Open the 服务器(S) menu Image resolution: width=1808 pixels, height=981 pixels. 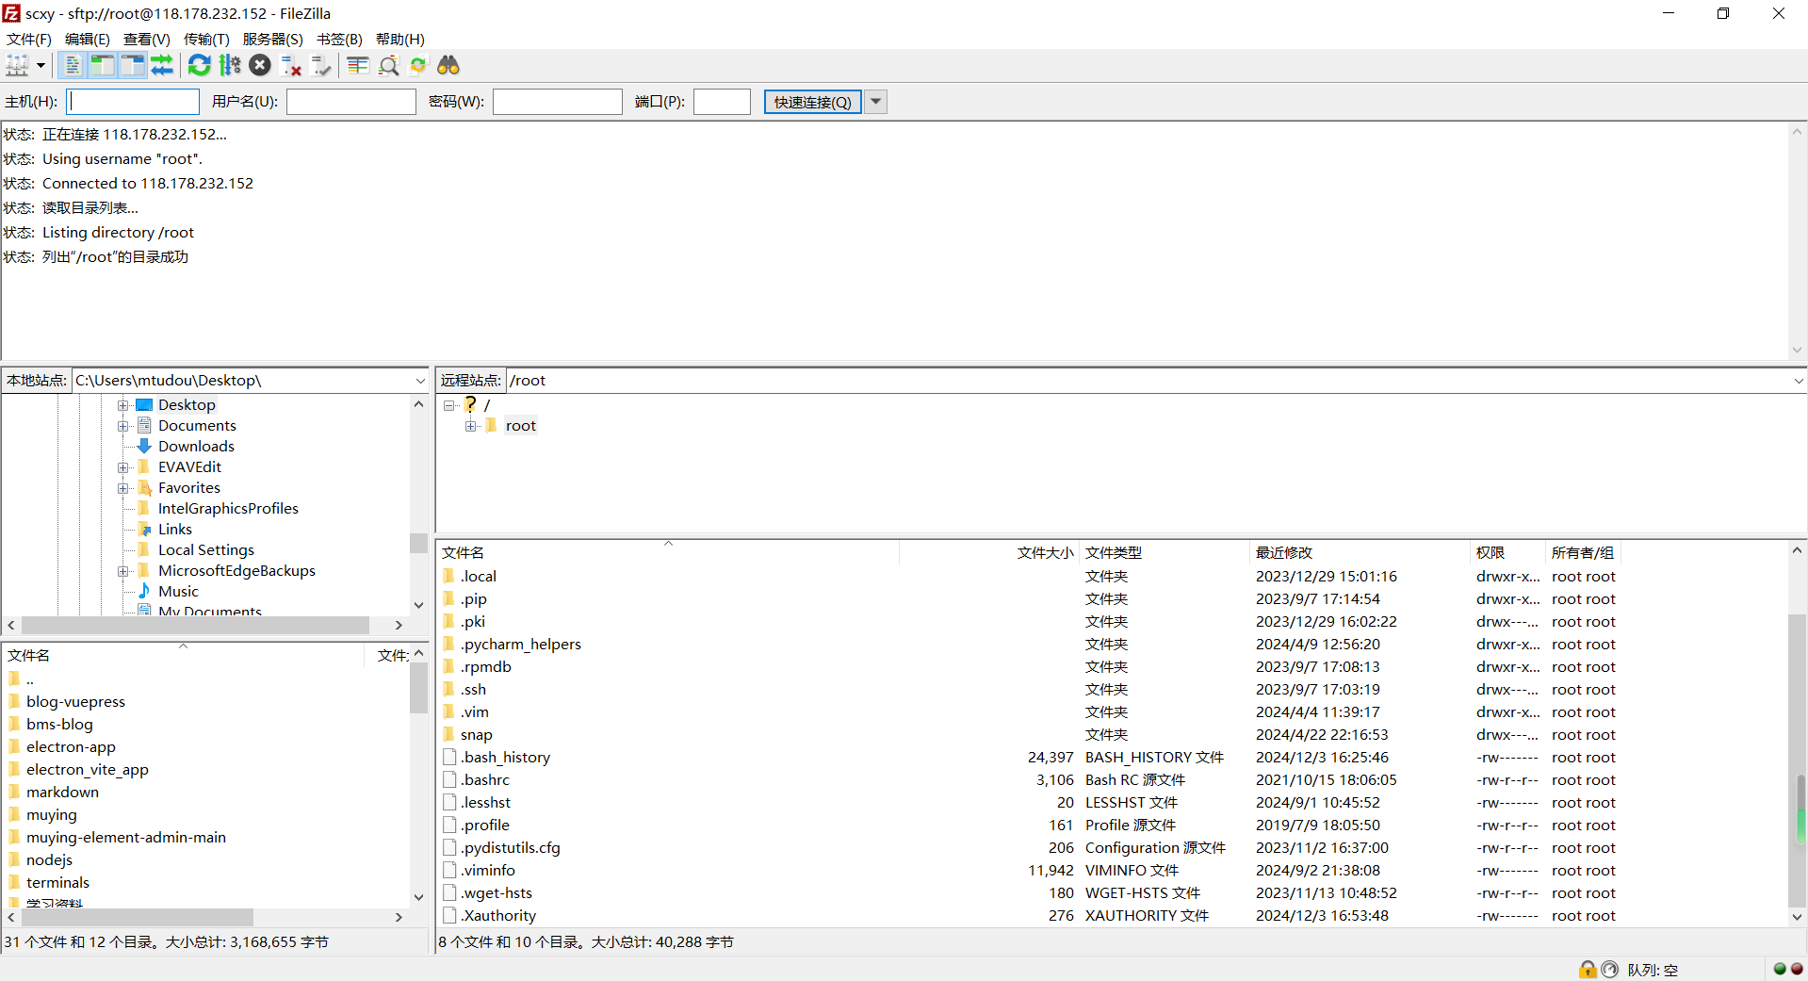[273, 39]
